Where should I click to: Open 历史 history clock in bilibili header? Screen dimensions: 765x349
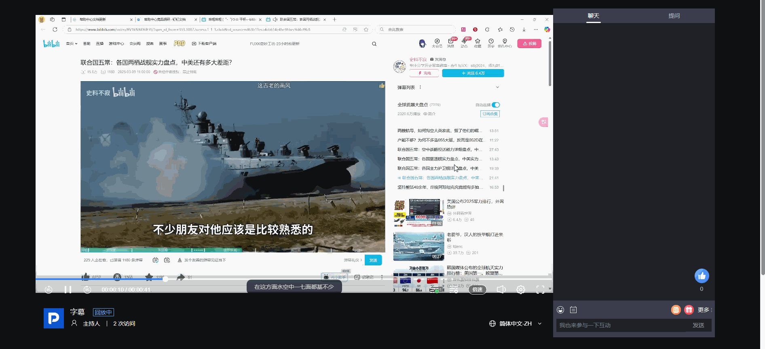pos(491,43)
